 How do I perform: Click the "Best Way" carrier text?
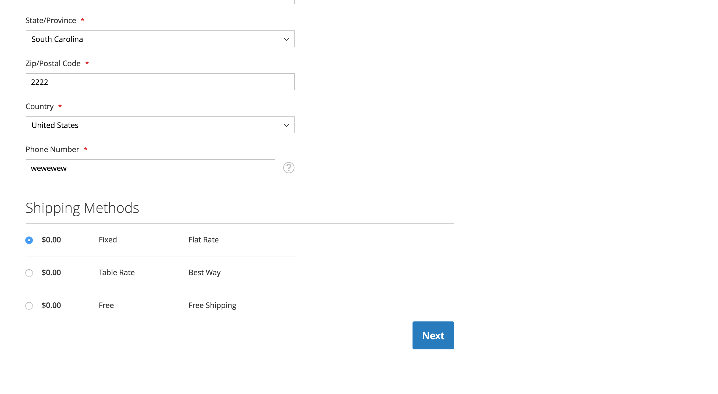204,273
